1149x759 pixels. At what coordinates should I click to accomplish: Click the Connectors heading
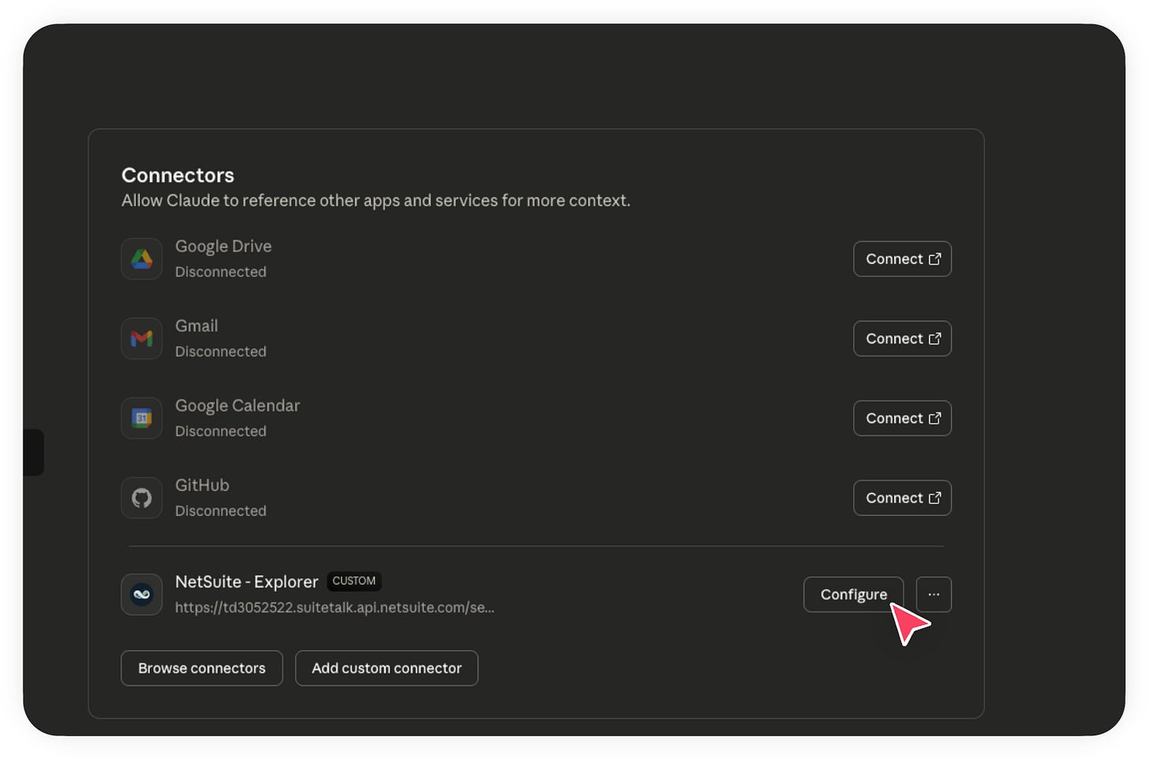[178, 175]
